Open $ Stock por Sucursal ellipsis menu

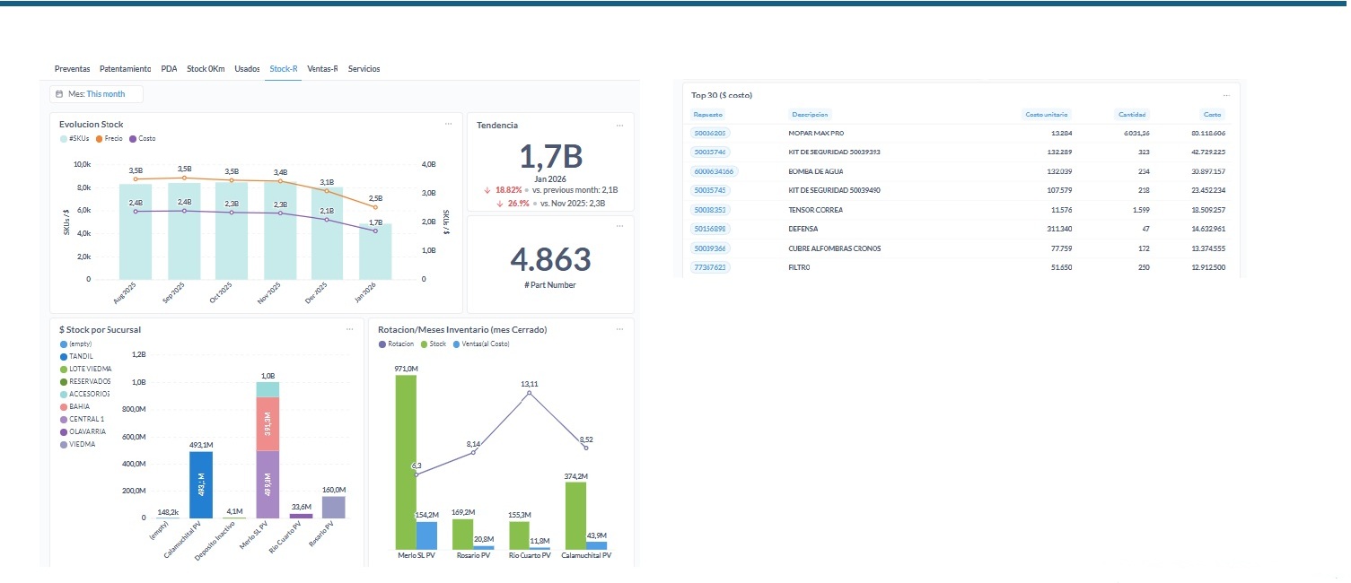[x=350, y=329]
